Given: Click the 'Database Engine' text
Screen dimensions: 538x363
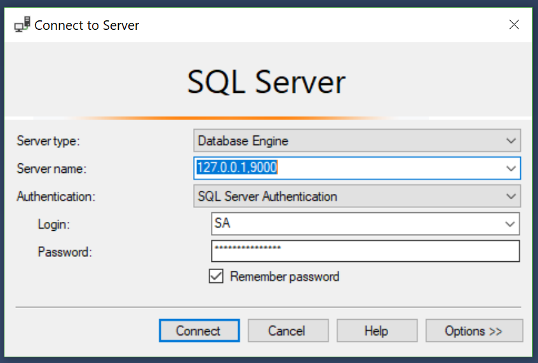Looking at the screenshot, I should click(243, 140).
